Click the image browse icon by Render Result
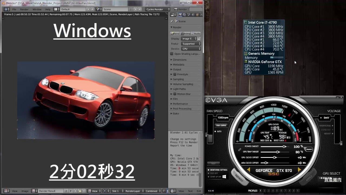Screen dimensions: 346x195 coord(35,191)
